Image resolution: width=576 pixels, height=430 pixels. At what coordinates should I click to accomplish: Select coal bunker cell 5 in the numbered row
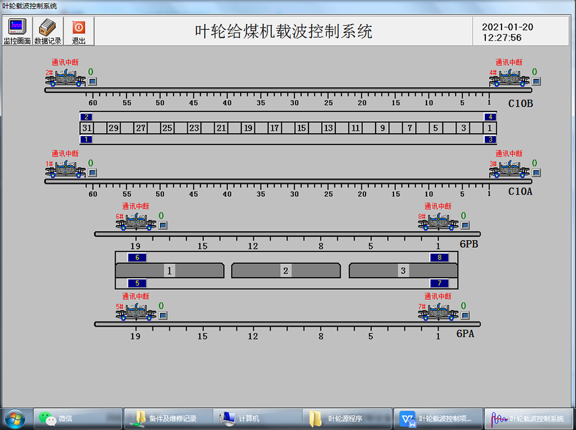point(436,128)
